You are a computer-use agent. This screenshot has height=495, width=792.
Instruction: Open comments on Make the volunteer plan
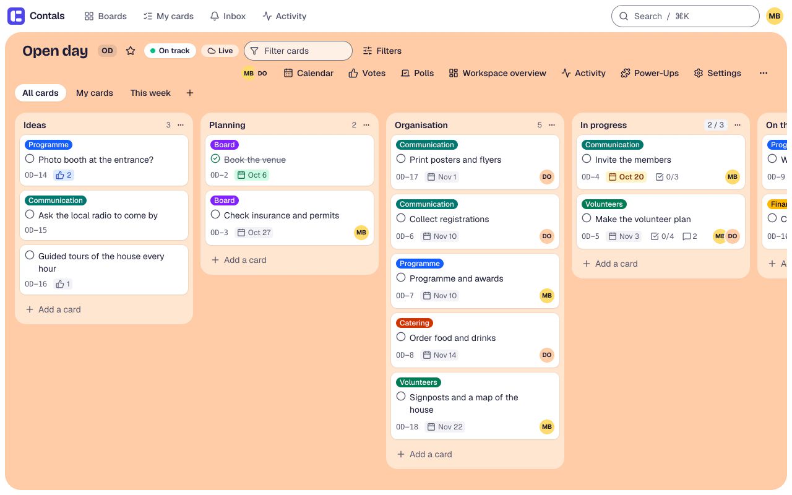click(x=690, y=236)
